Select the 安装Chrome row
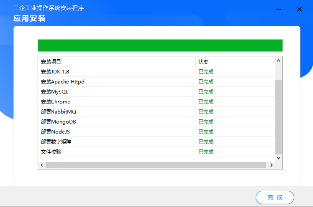This screenshot has height=207, width=313. click(156, 102)
